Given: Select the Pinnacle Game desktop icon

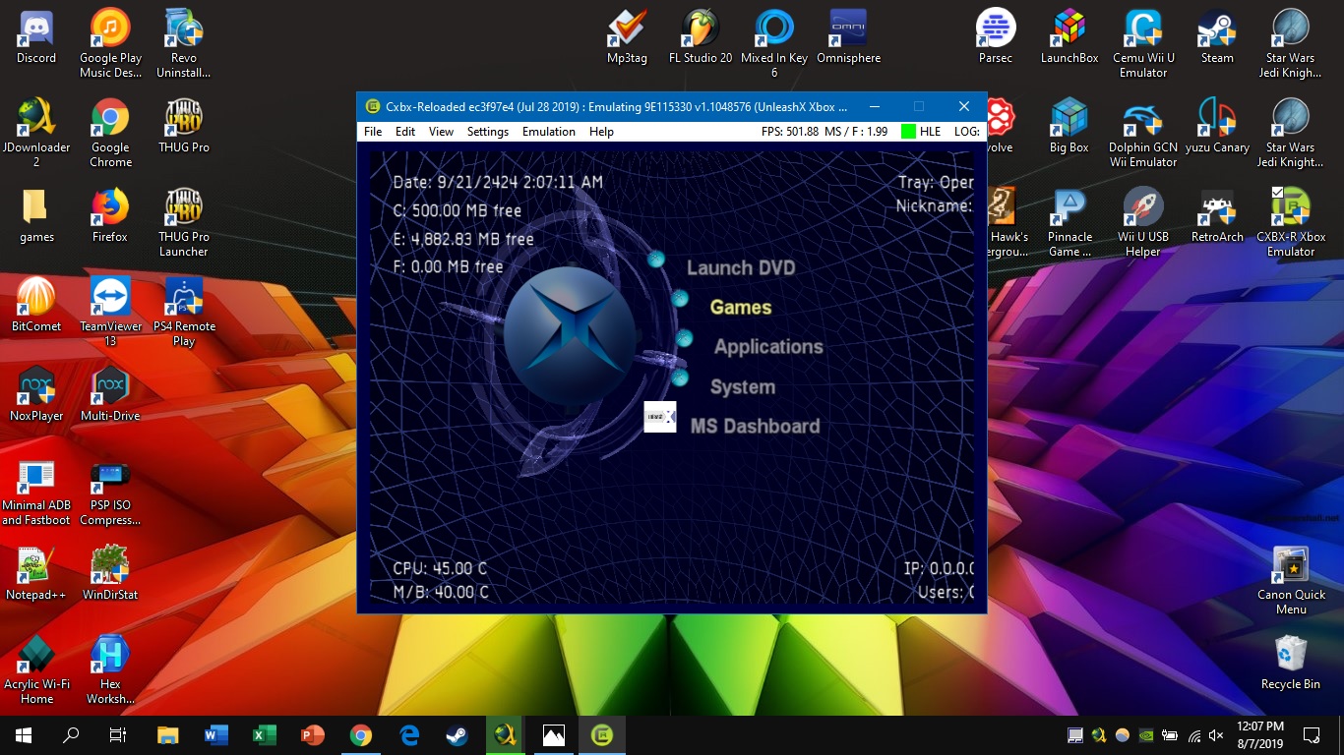Looking at the screenshot, I should (1069, 223).
